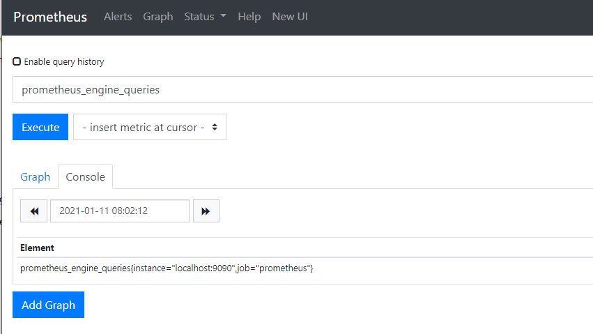Click the Add Graph button
593x334 pixels.
[48, 305]
